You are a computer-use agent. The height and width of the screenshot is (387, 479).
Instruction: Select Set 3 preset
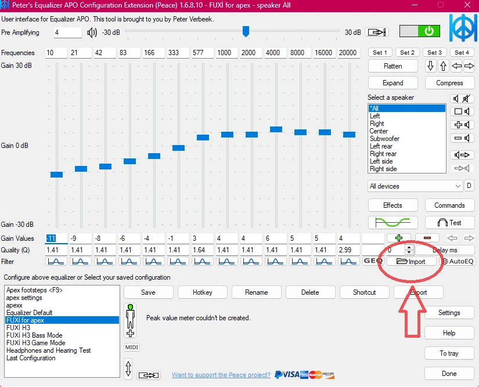pyautogui.click(x=435, y=52)
